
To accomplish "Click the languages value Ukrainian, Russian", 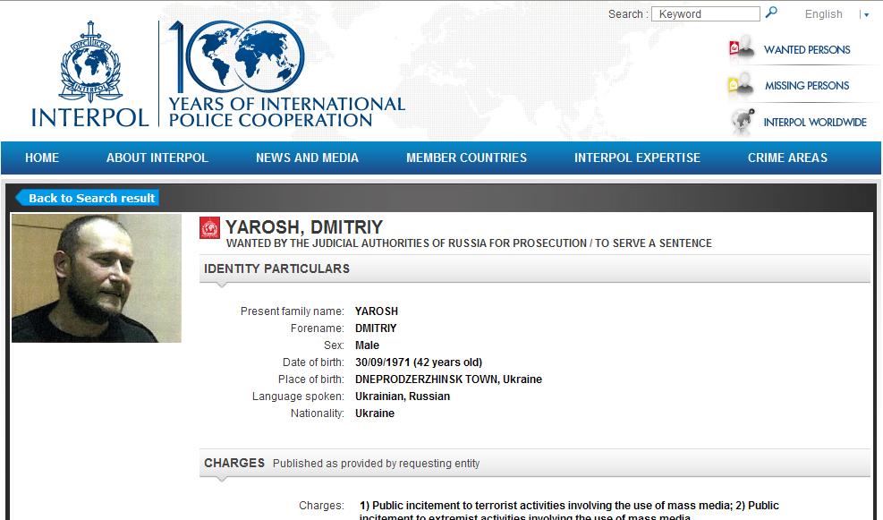I will (x=402, y=396).
